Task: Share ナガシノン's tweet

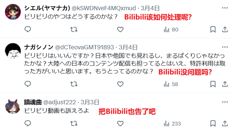Action: 225,84
